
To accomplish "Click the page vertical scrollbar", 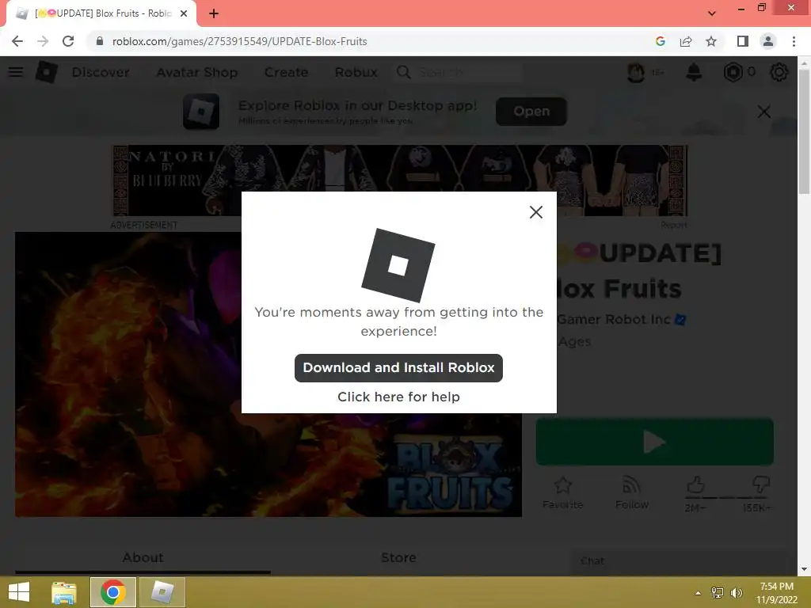I will click(804, 131).
